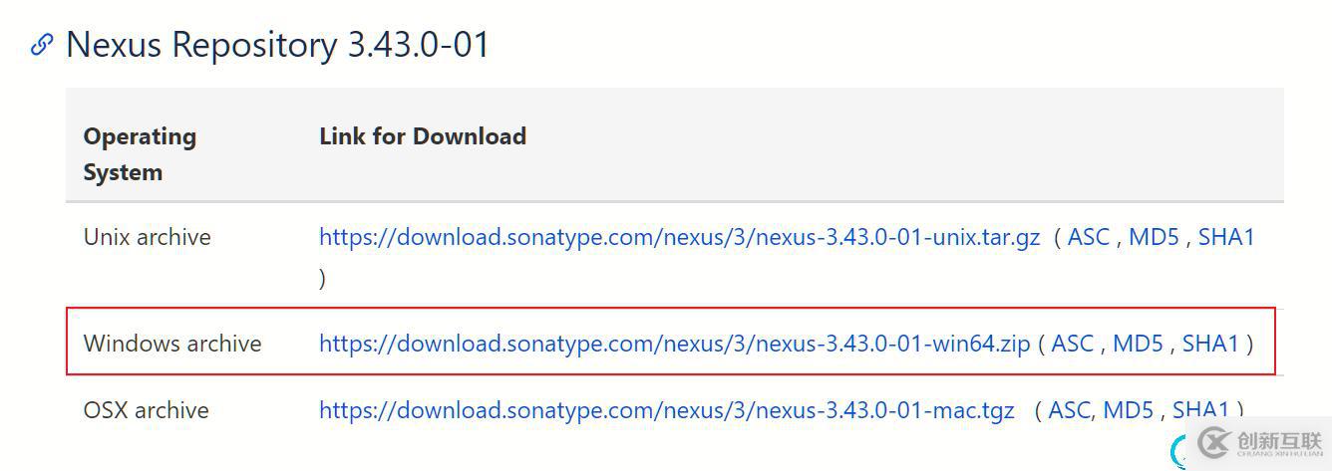The width and height of the screenshot is (1332, 471).
Task: Click the Nexus Repository 3.43.0-01 heading
Action: click(277, 45)
